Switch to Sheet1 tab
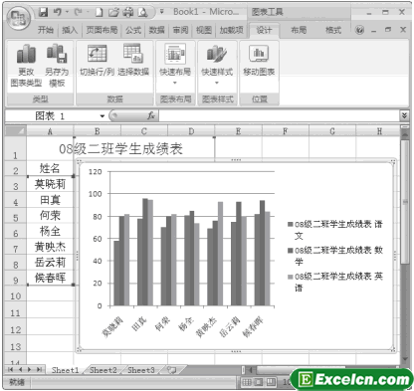 pos(65,370)
